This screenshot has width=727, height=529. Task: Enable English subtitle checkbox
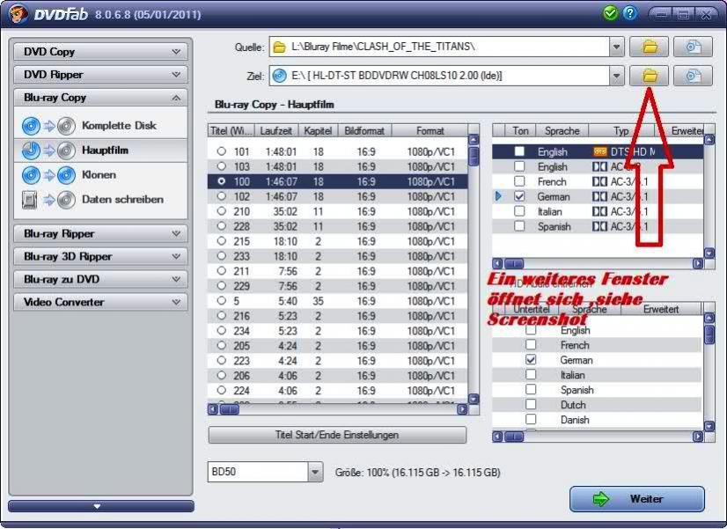(x=531, y=330)
